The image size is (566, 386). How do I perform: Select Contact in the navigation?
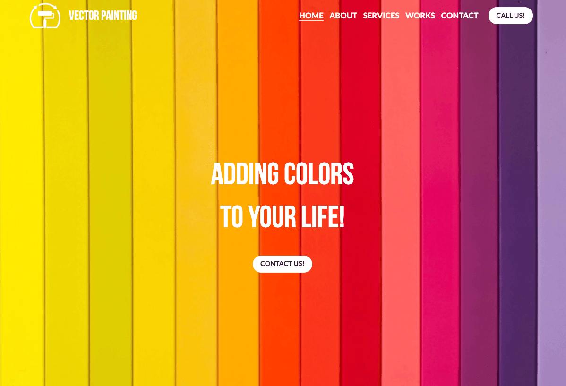[460, 16]
